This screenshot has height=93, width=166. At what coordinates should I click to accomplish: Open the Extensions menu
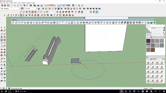[29, 3]
